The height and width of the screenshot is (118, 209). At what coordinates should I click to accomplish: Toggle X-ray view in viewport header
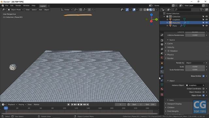[x=141, y=10]
